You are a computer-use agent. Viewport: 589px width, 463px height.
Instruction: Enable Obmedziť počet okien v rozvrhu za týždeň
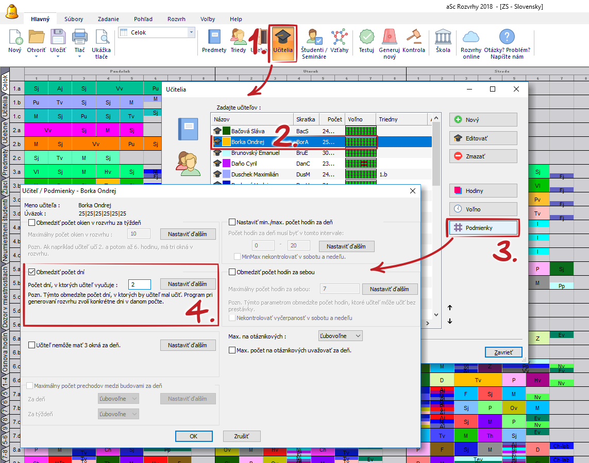point(32,223)
